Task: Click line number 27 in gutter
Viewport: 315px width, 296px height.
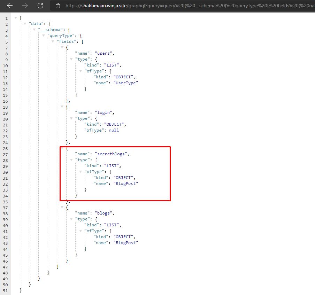Action: [x=5, y=155]
